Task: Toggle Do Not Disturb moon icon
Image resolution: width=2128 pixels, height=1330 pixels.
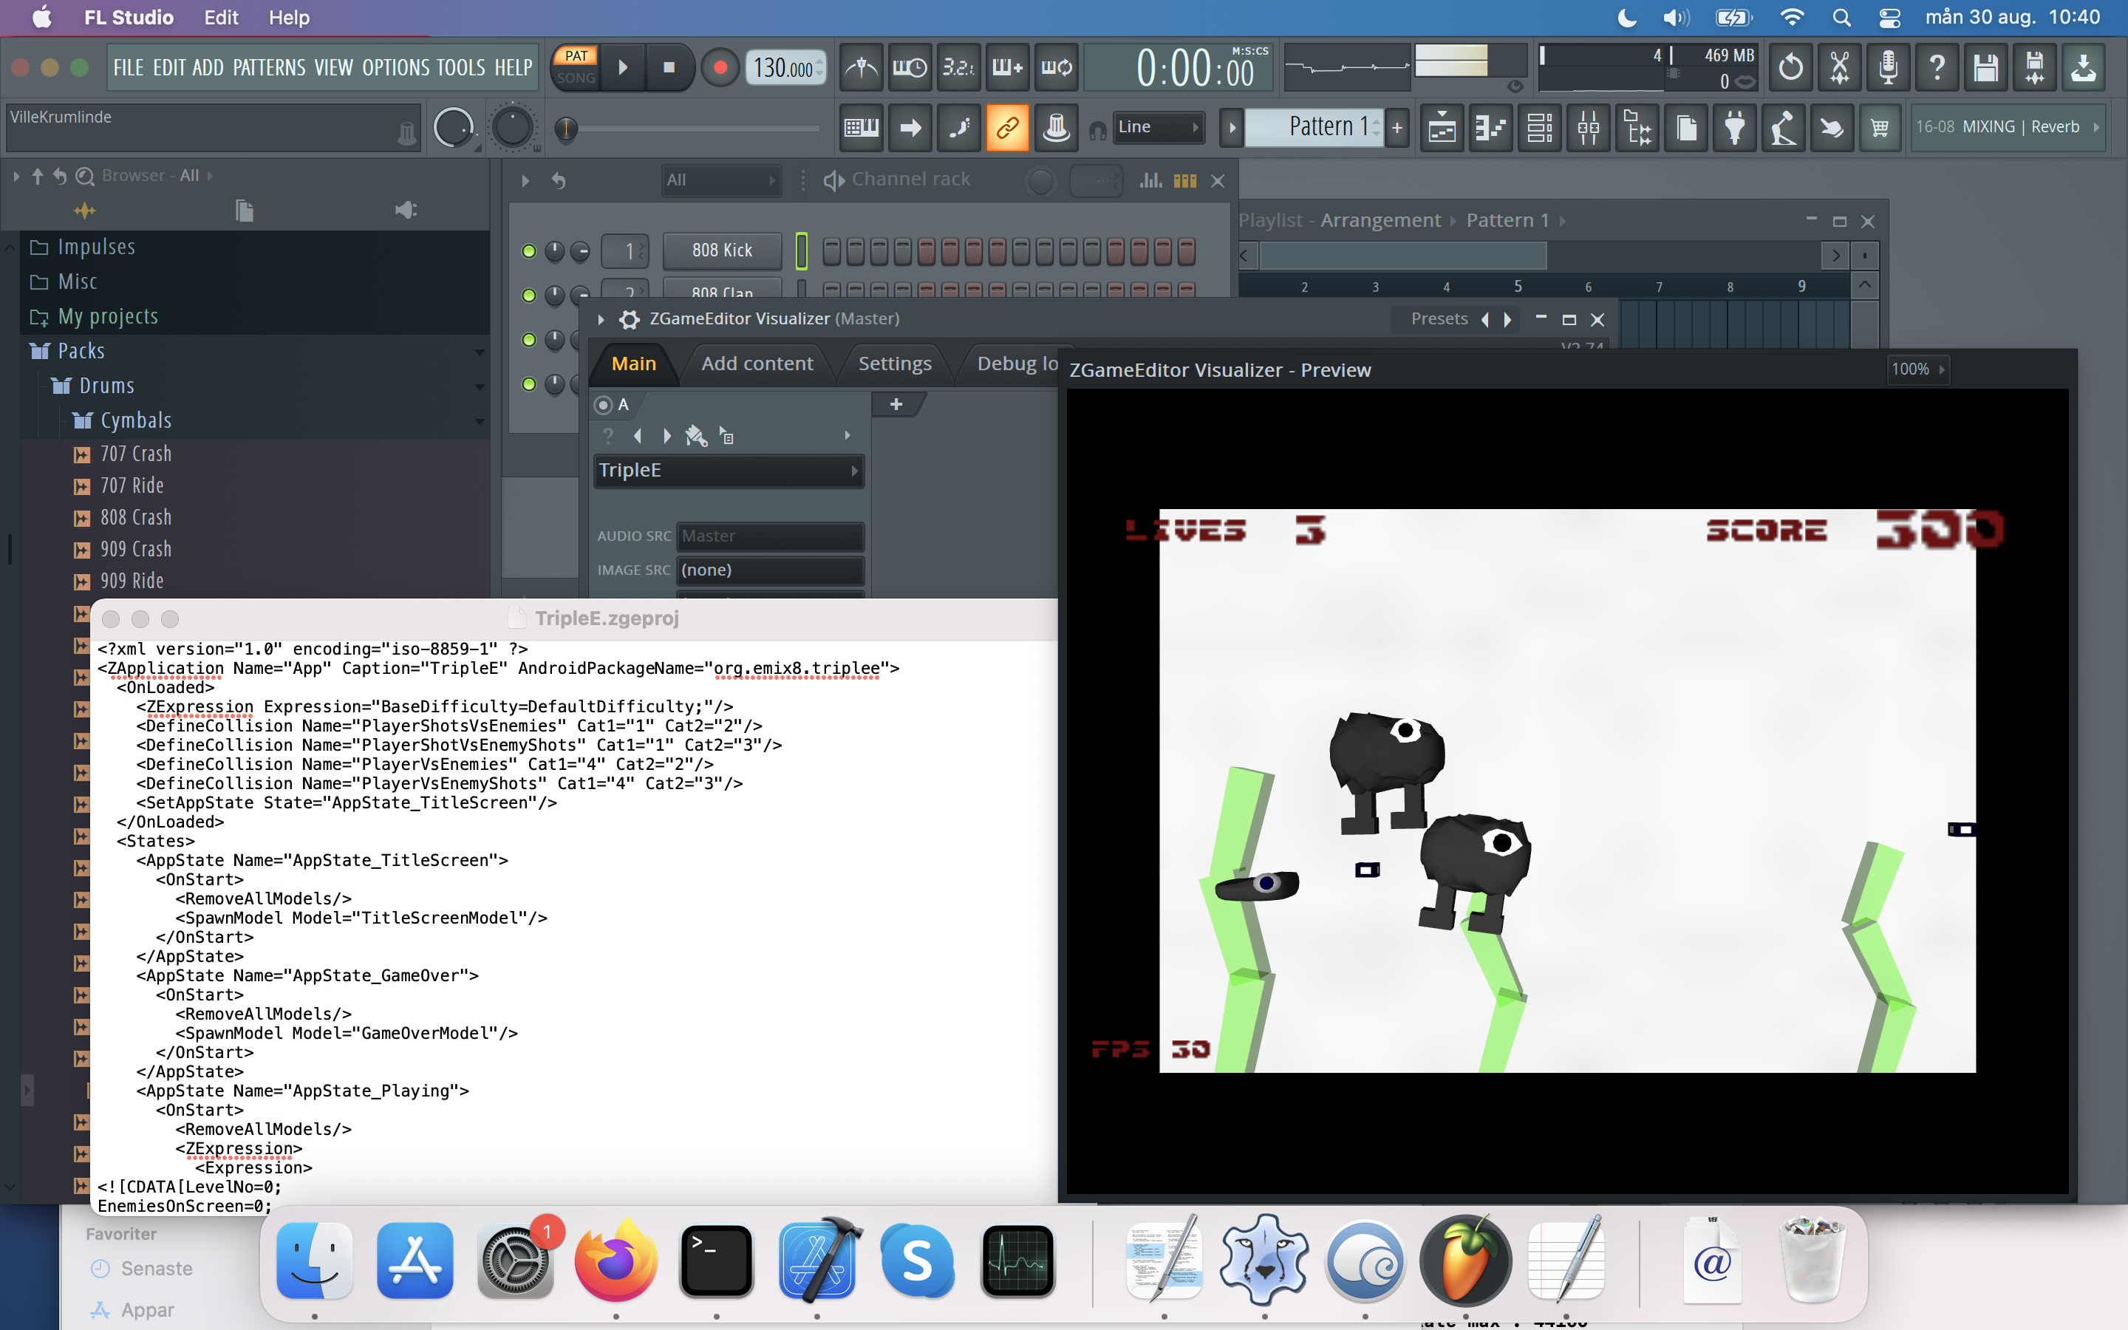Action: click(x=1627, y=18)
